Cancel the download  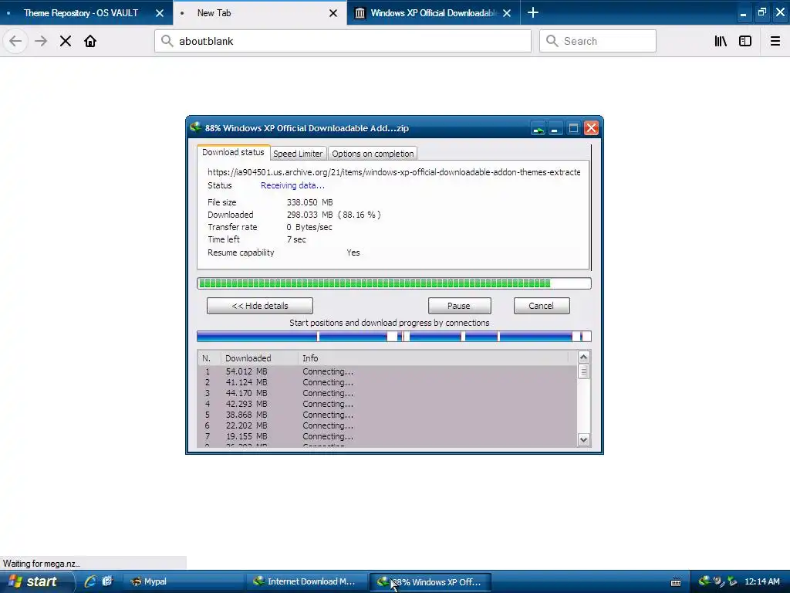pos(541,306)
